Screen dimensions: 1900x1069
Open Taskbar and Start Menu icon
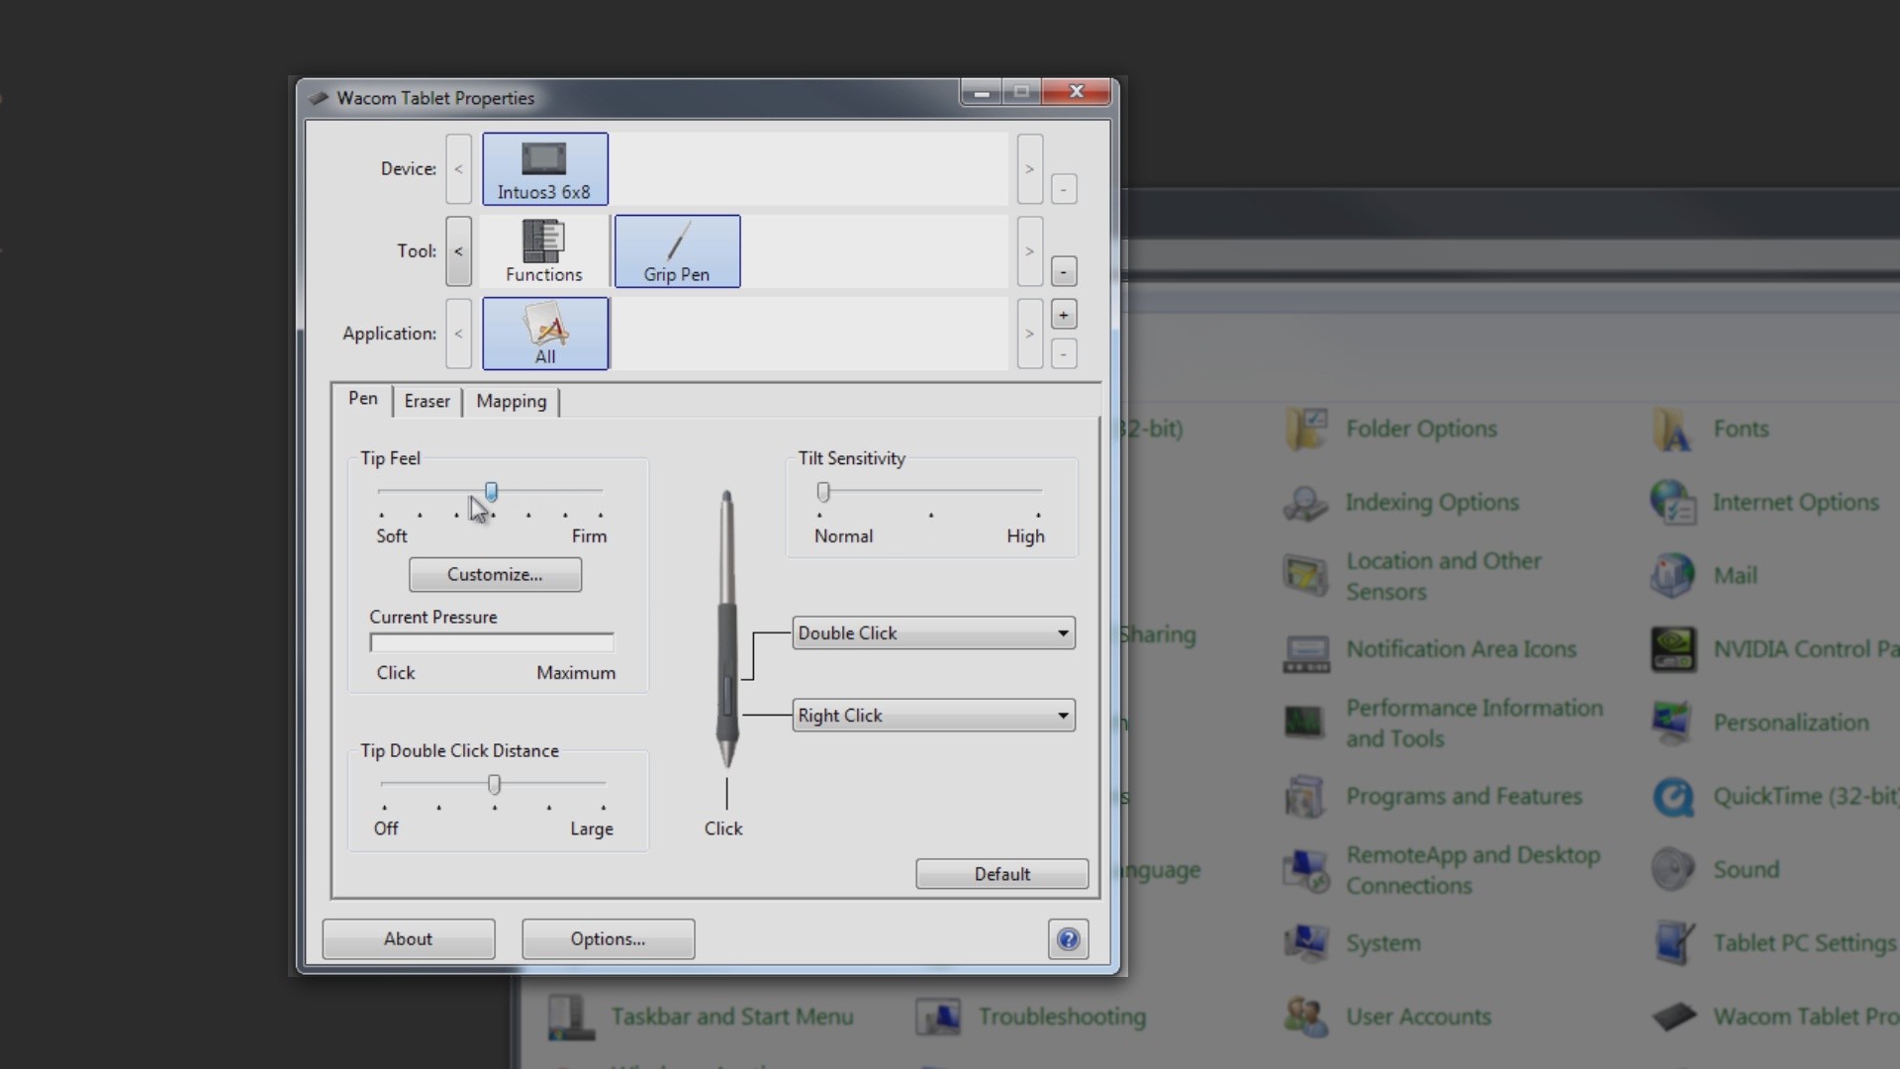571,1018
